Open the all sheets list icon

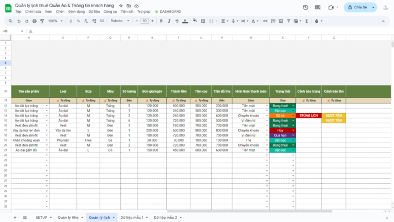(x=26, y=218)
